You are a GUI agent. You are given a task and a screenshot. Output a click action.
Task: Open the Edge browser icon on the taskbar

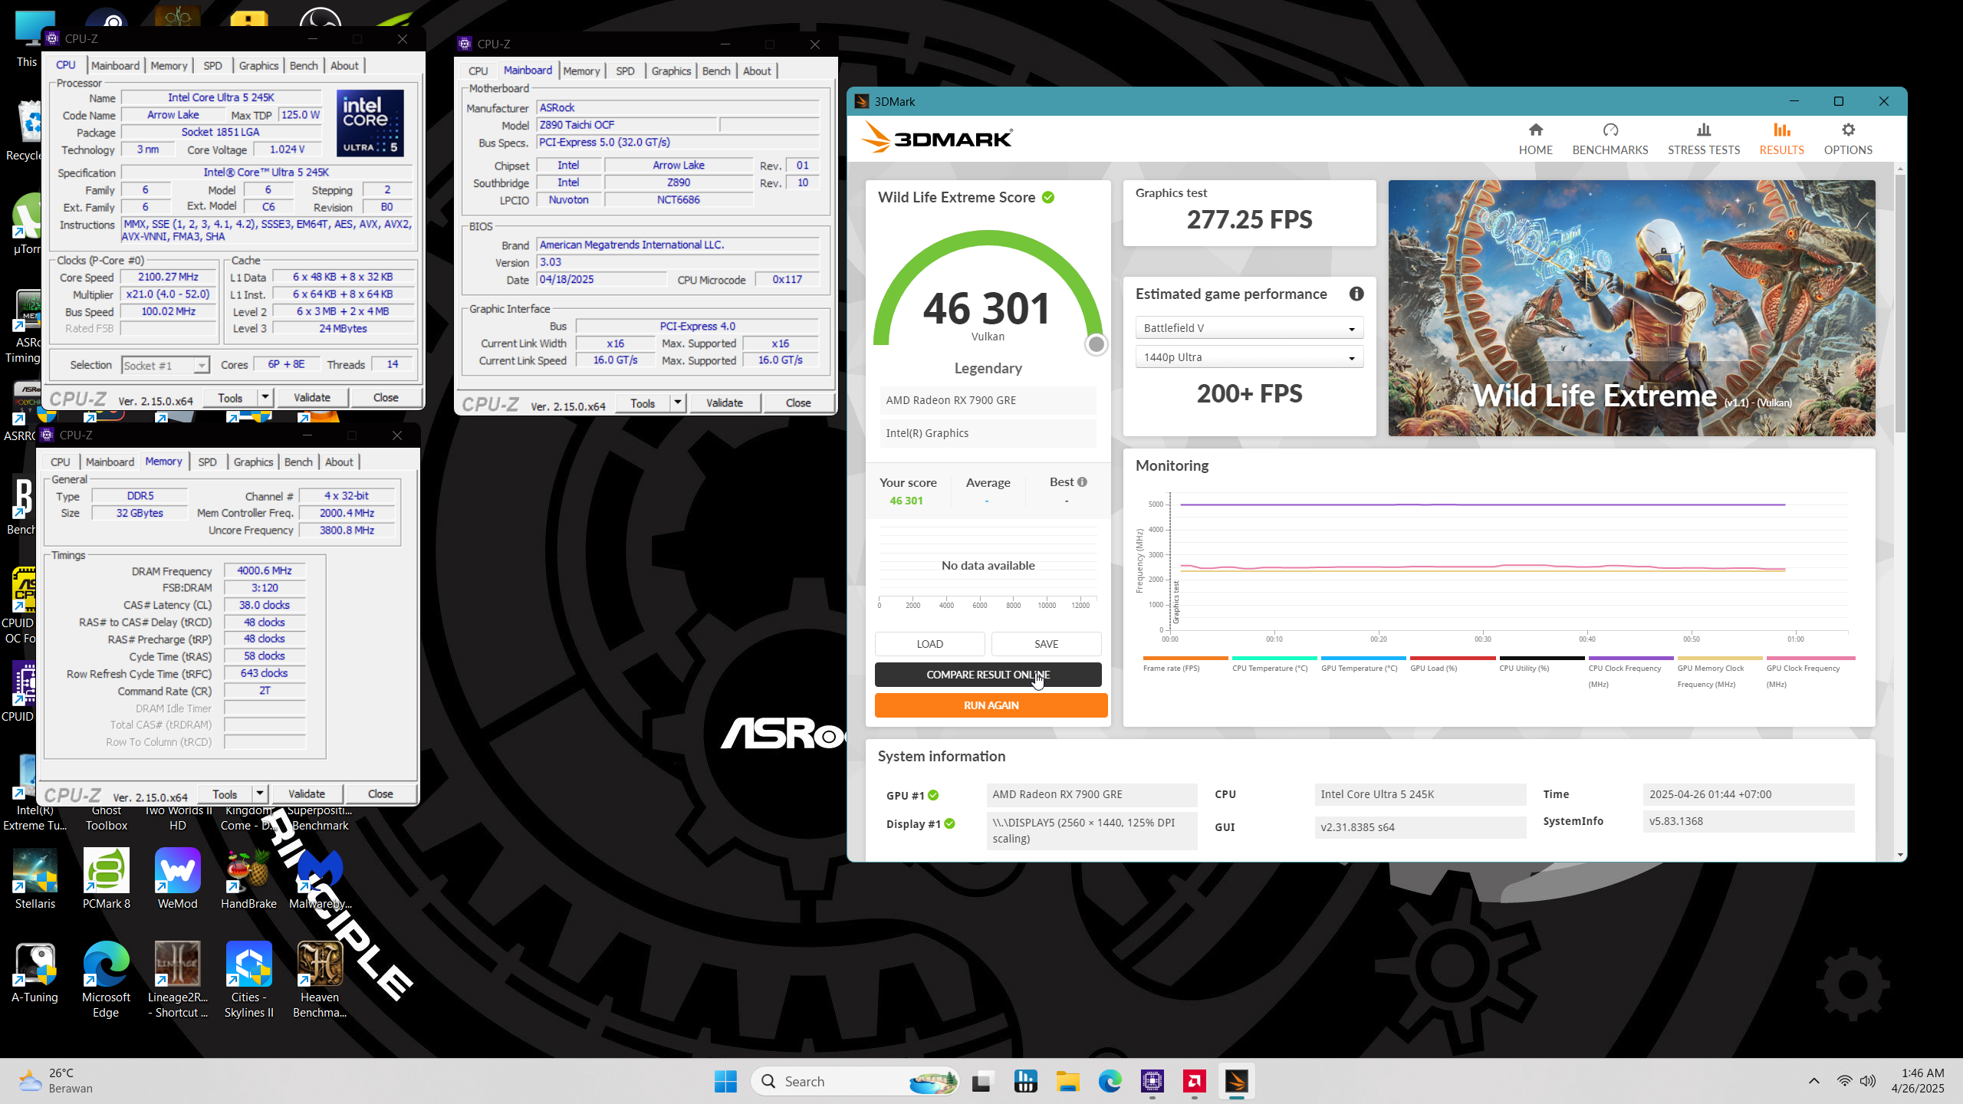coord(1110,1082)
